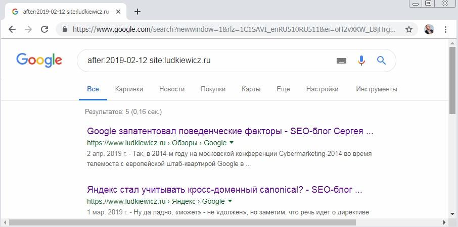The width and height of the screenshot is (458, 227).
Task: Click the browser back arrow
Action: point(12,29)
